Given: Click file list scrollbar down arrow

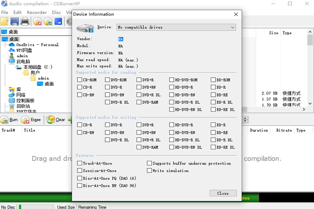Looking at the screenshot, I should pyautogui.click(x=310, y=104).
